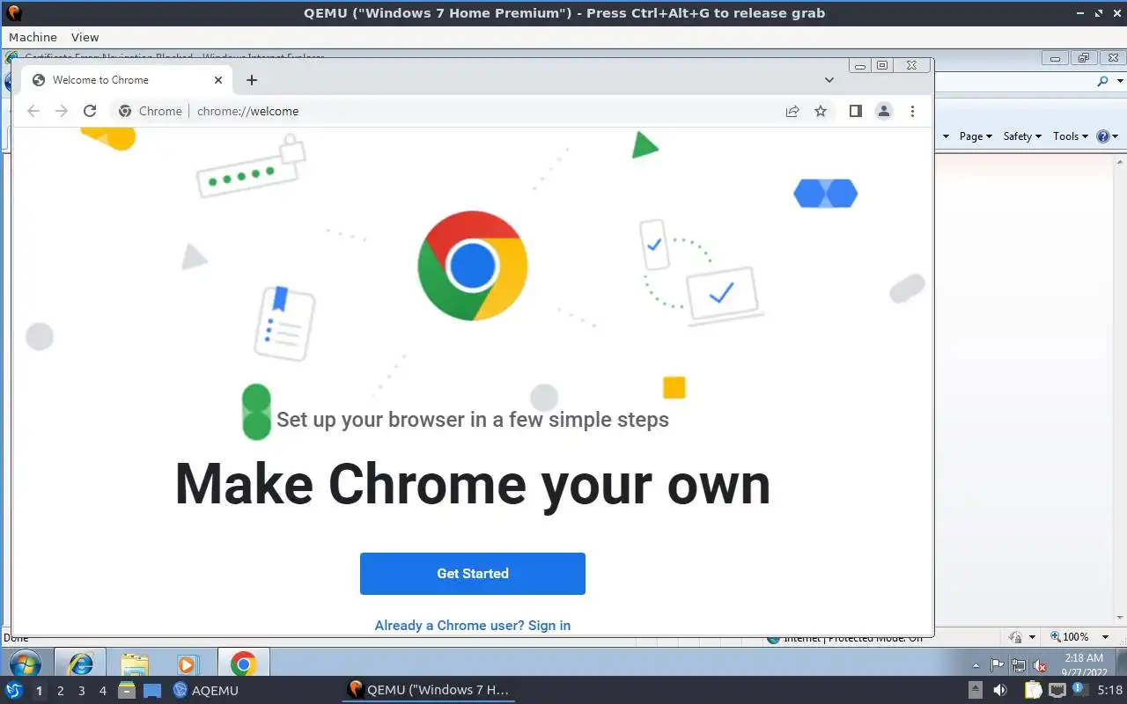
Task: Switch to host virtual desktop 3
Action: [x=81, y=691]
